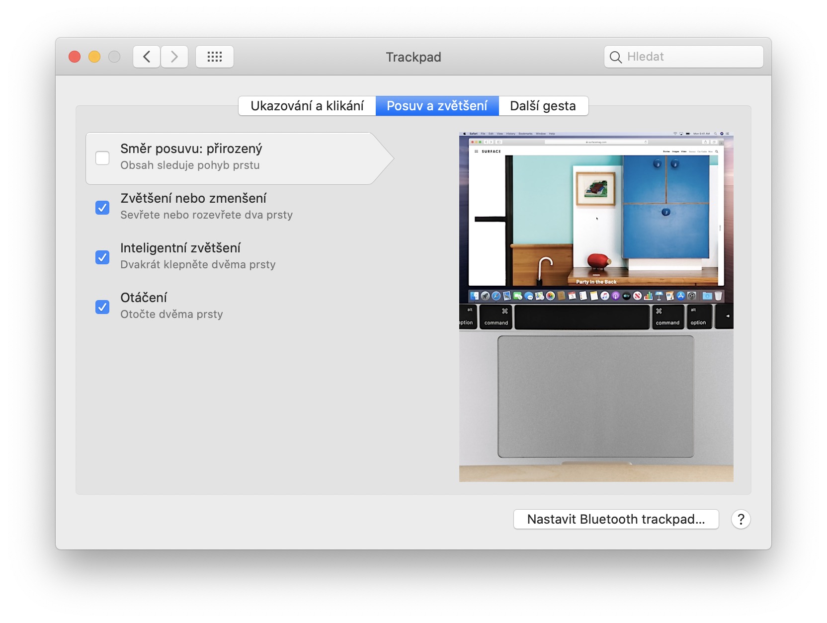Select the Směr posuvu: přirozený label
Image resolution: width=827 pixels, height=623 pixels.
click(191, 149)
